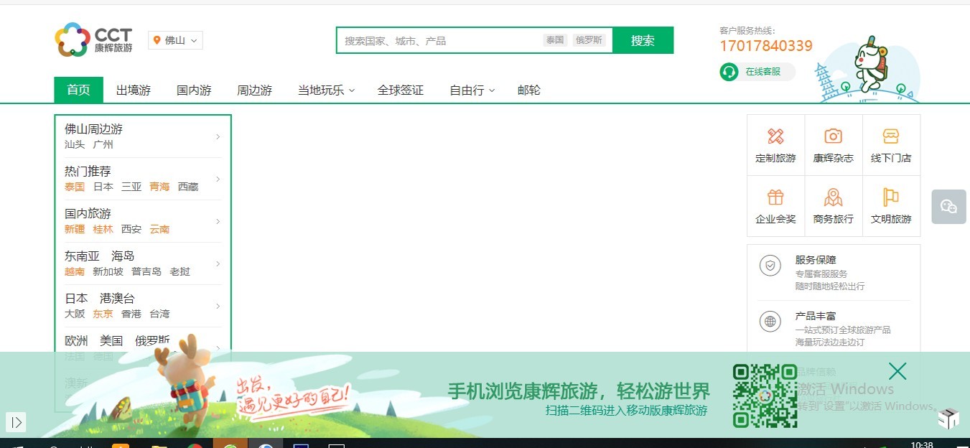The width and height of the screenshot is (970, 448).
Task: Switch to the 出境游 navigation tab
Action: coord(134,90)
